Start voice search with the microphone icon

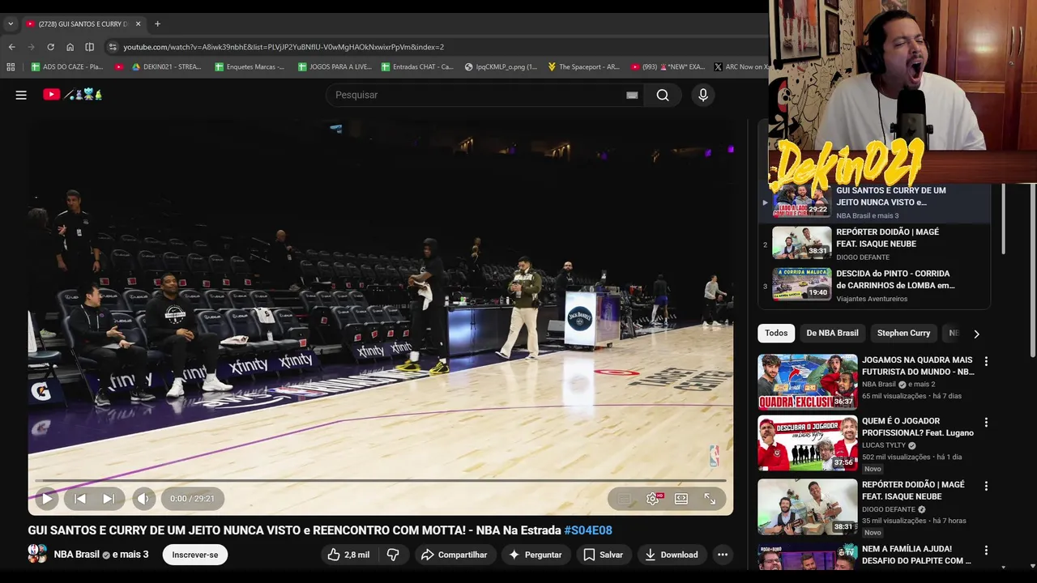[702, 95]
